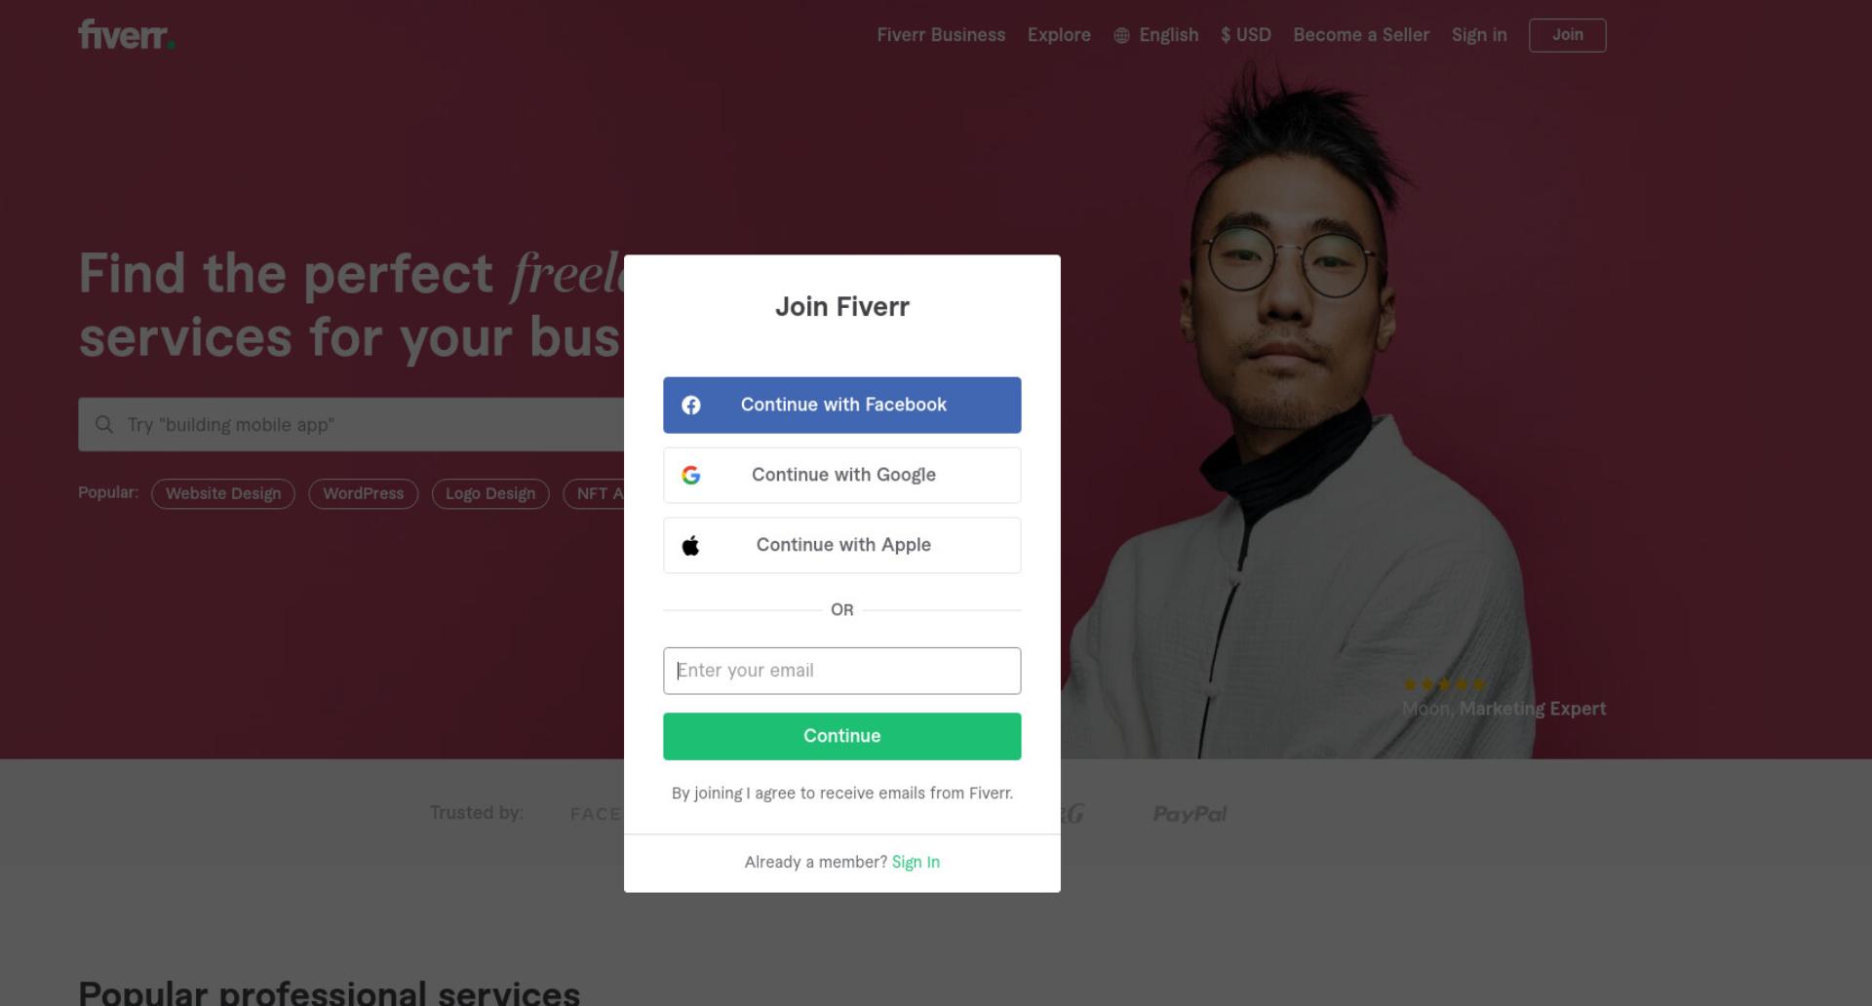Image resolution: width=1872 pixels, height=1006 pixels.
Task: Click the Apple logo icon
Action: coord(691,545)
